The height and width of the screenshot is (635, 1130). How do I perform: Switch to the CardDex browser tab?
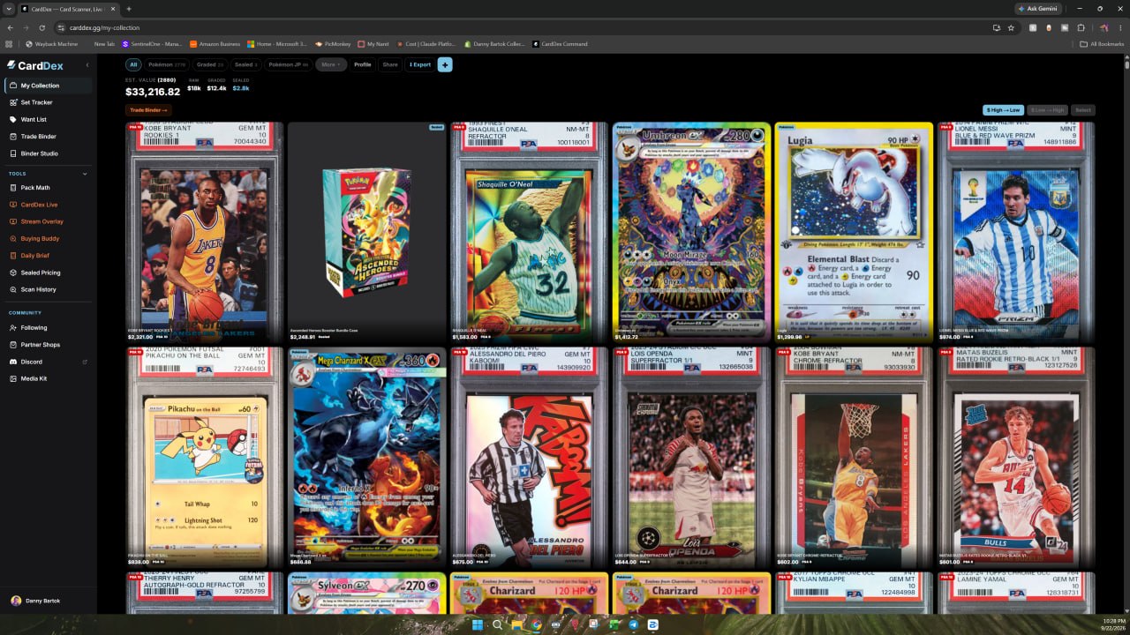click(67, 9)
